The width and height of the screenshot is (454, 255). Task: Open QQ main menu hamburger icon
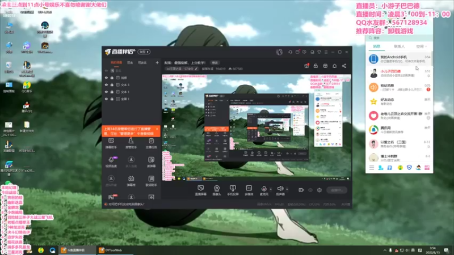372,168
